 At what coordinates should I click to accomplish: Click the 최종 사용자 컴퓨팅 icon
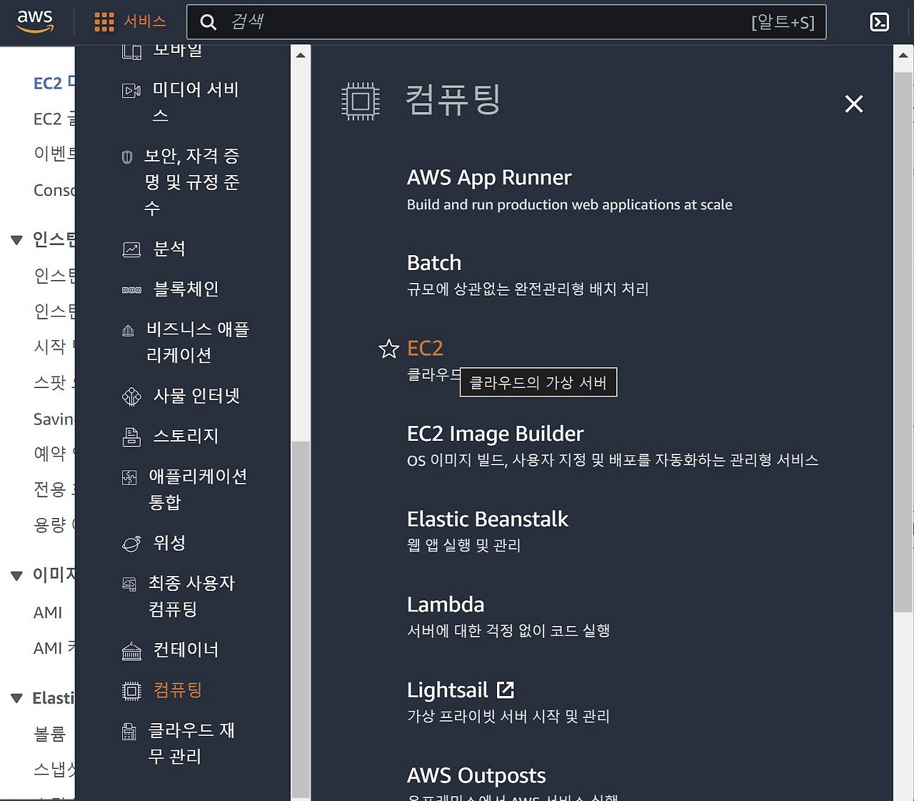129,584
